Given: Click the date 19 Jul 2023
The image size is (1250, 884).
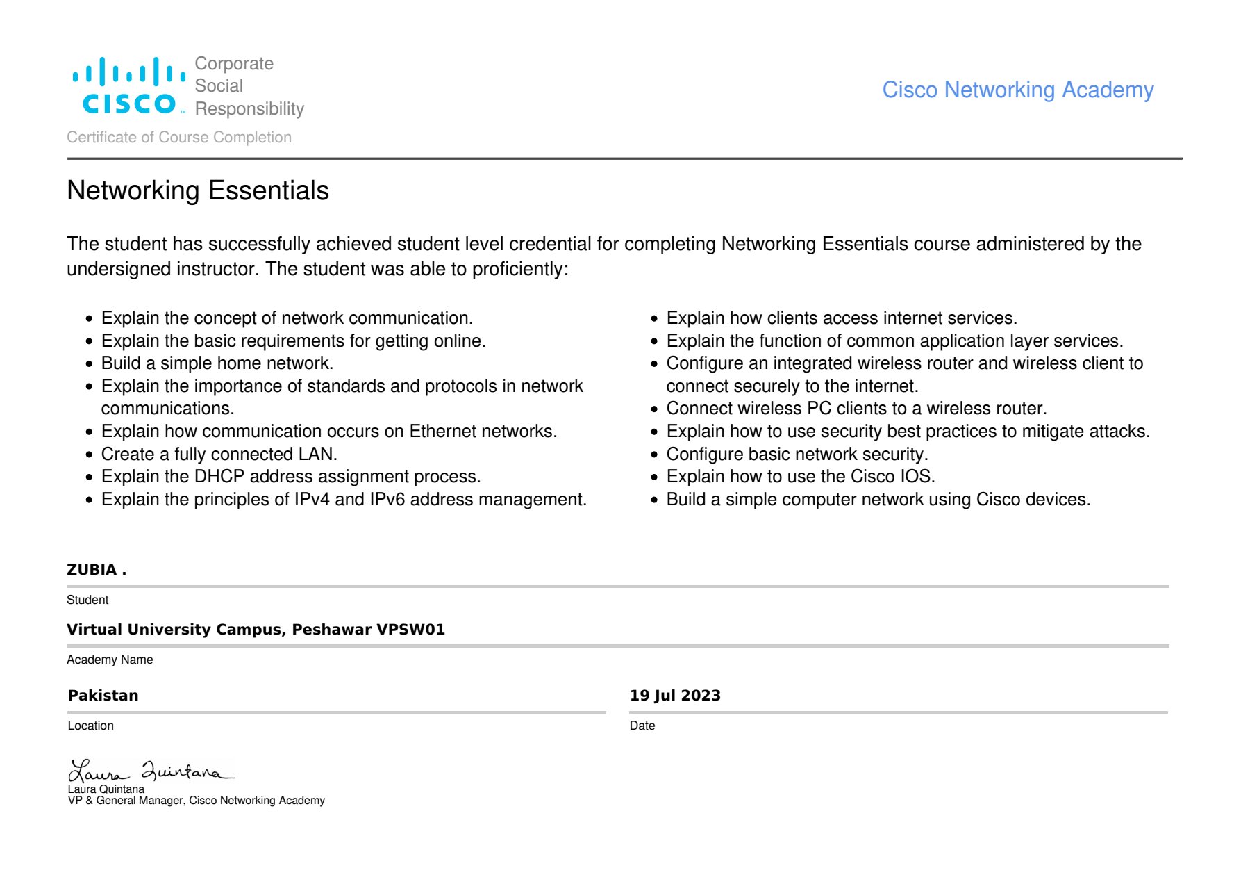Looking at the screenshot, I should 675,696.
